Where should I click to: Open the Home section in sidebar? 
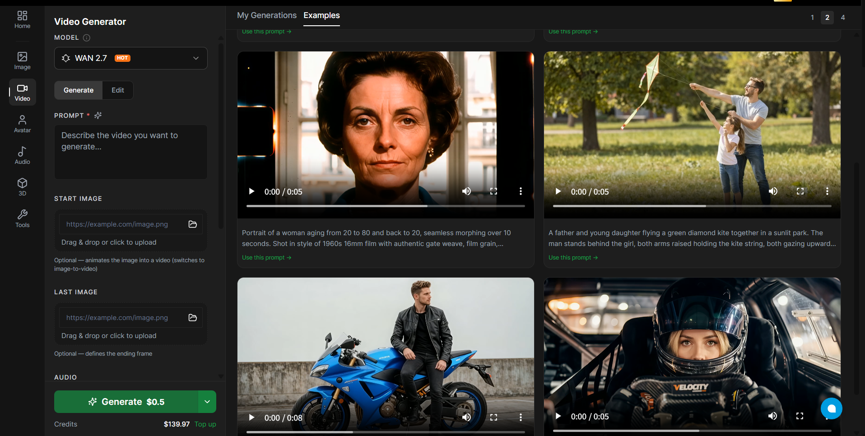[22, 19]
